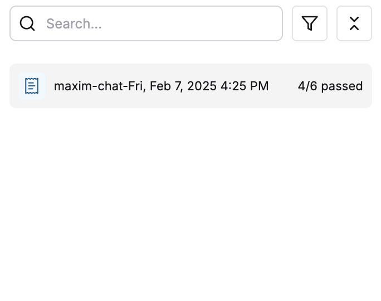Collapse the results list using the top-right button
381x301 pixels.
(354, 23)
